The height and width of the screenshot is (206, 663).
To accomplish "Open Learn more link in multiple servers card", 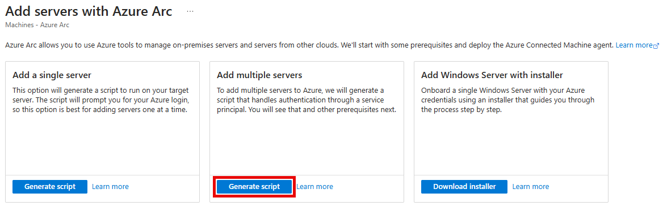I will coord(314,187).
